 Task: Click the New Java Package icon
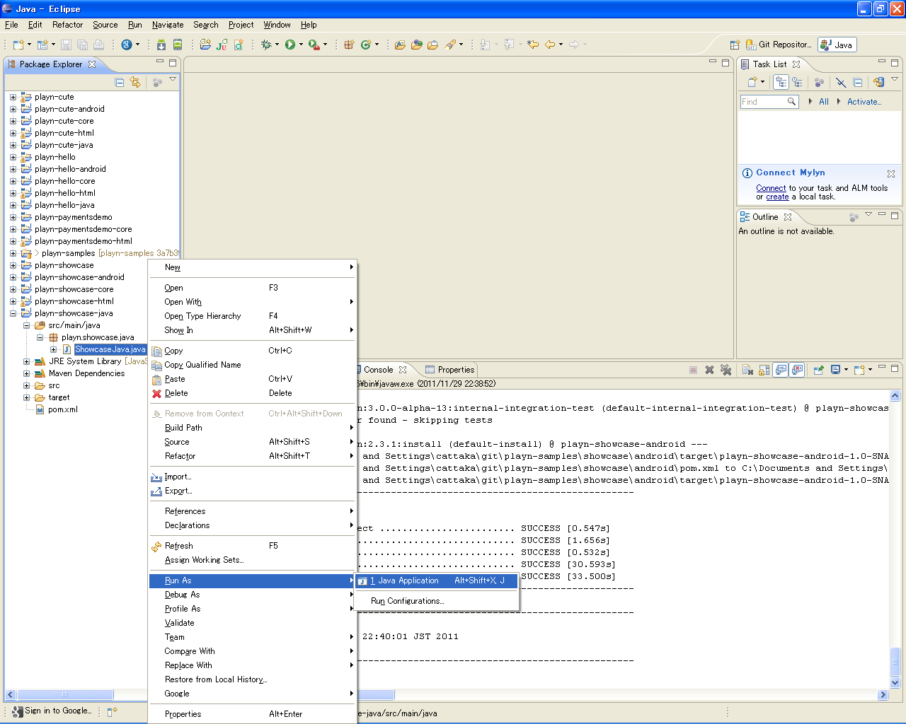(349, 45)
